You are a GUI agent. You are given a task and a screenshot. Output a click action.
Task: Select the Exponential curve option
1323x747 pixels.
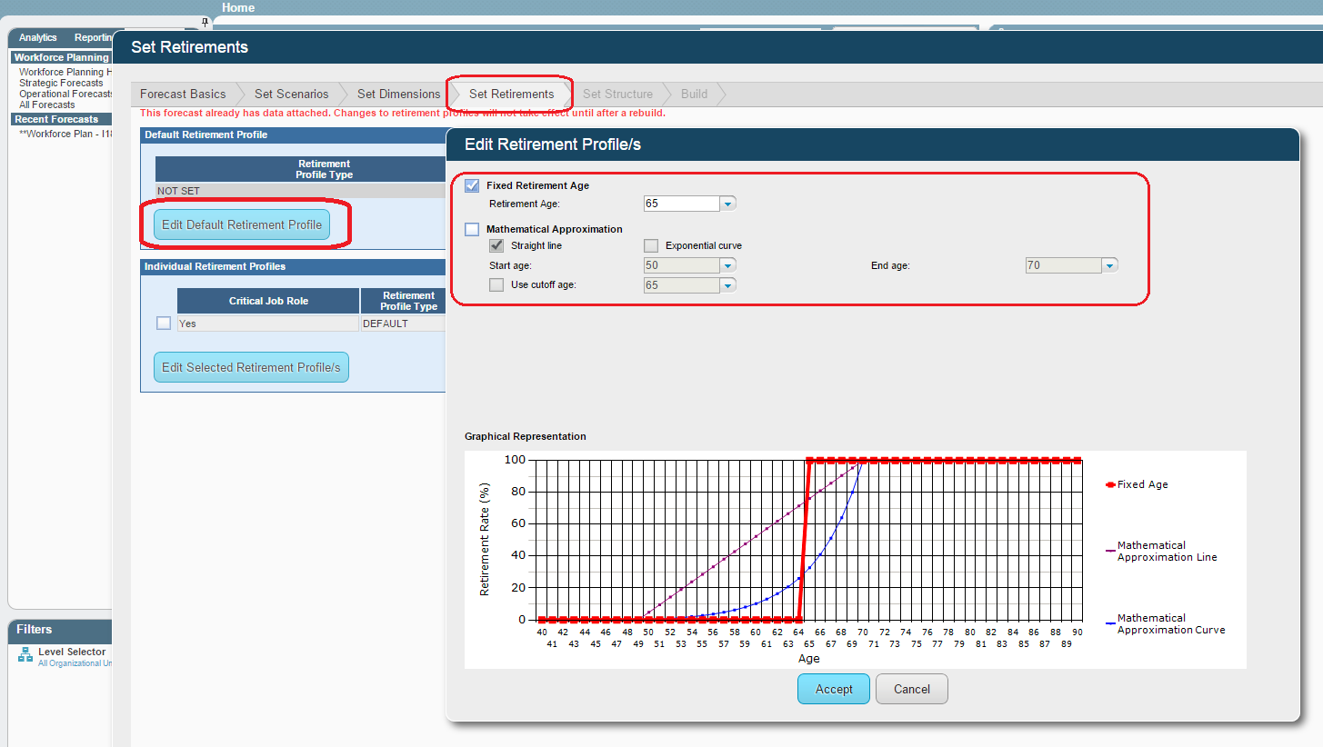coord(651,245)
